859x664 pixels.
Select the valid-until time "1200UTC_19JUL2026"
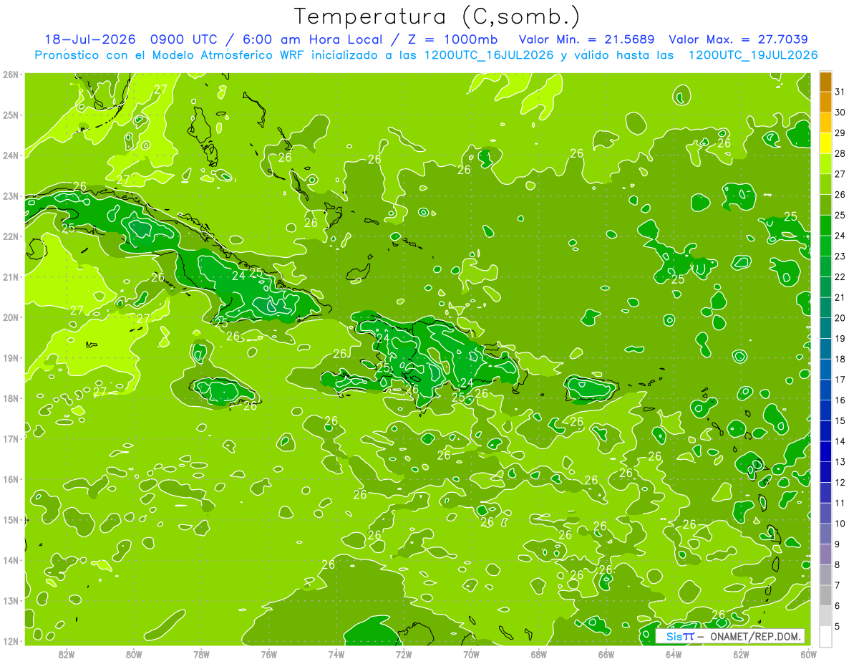tap(753, 55)
